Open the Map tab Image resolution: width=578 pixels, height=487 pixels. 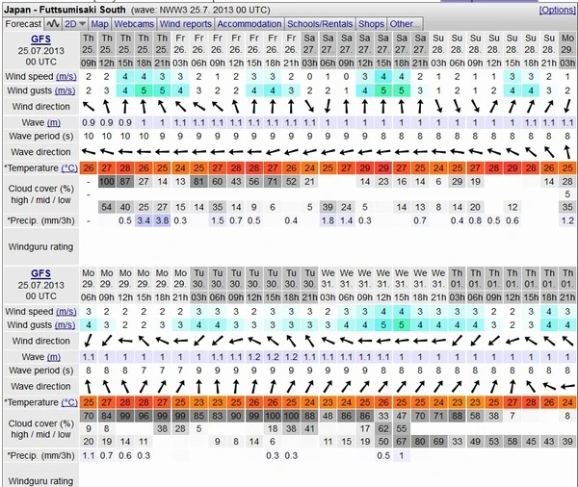[100, 23]
